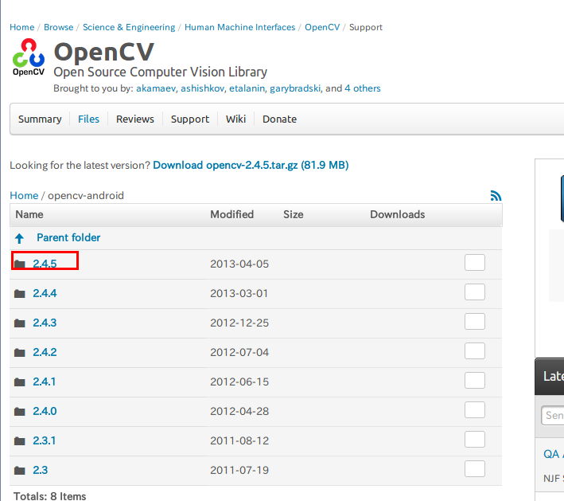The image size is (564, 501).
Task: Sort by the Modified column header
Action: tap(232, 215)
